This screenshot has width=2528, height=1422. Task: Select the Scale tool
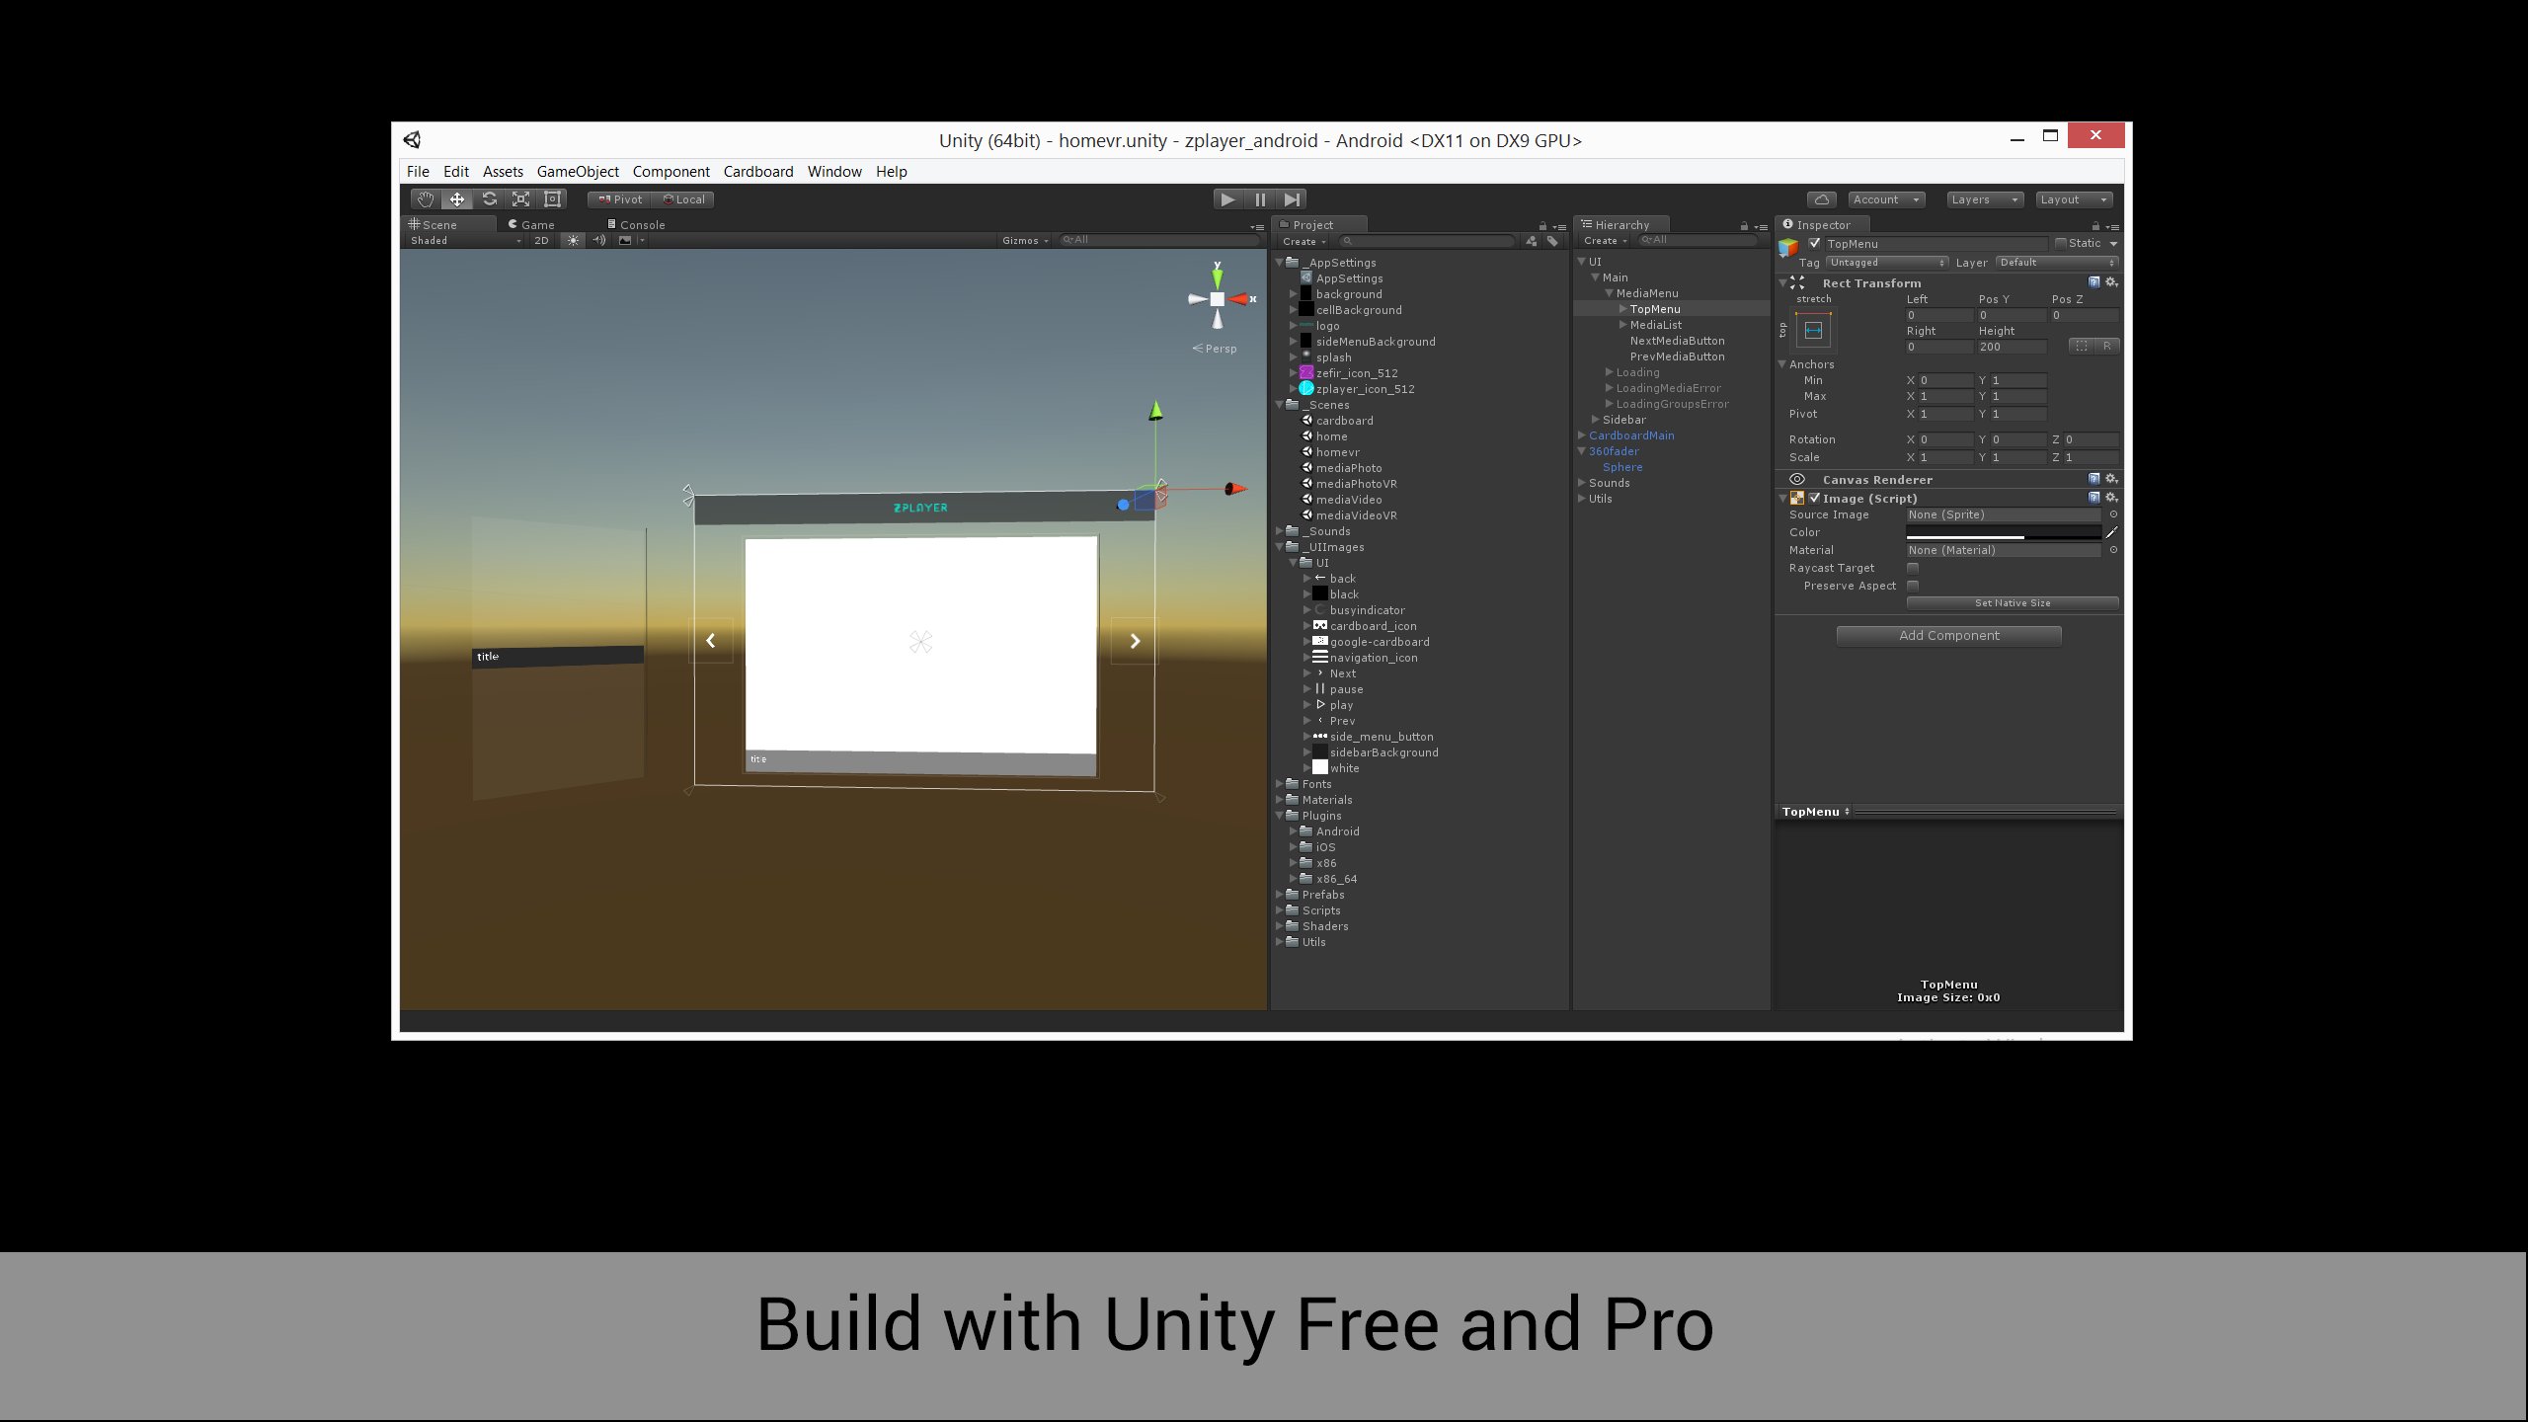click(520, 199)
